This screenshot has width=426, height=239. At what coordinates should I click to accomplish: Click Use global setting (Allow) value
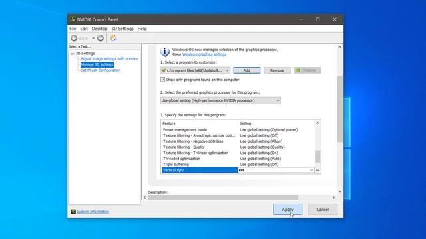tap(261, 141)
